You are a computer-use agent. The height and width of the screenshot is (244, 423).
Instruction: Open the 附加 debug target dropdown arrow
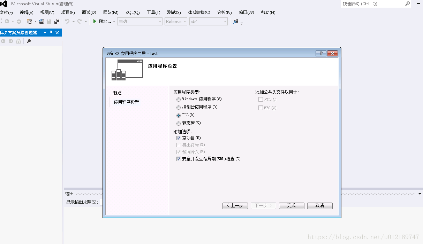click(114, 22)
